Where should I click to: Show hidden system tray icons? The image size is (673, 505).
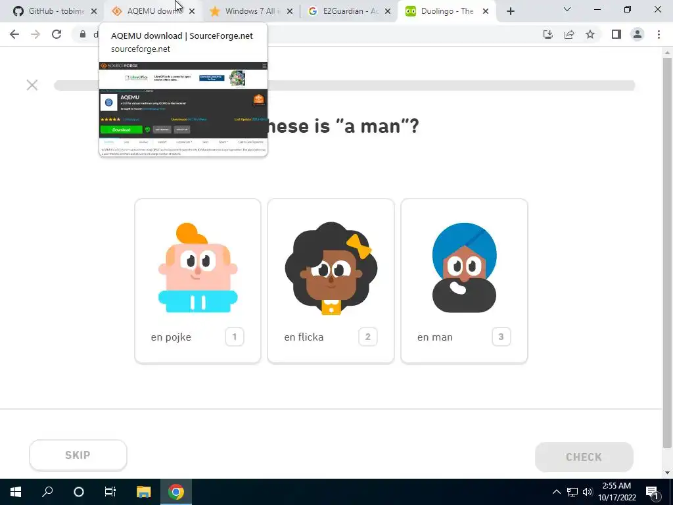tap(556, 492)
